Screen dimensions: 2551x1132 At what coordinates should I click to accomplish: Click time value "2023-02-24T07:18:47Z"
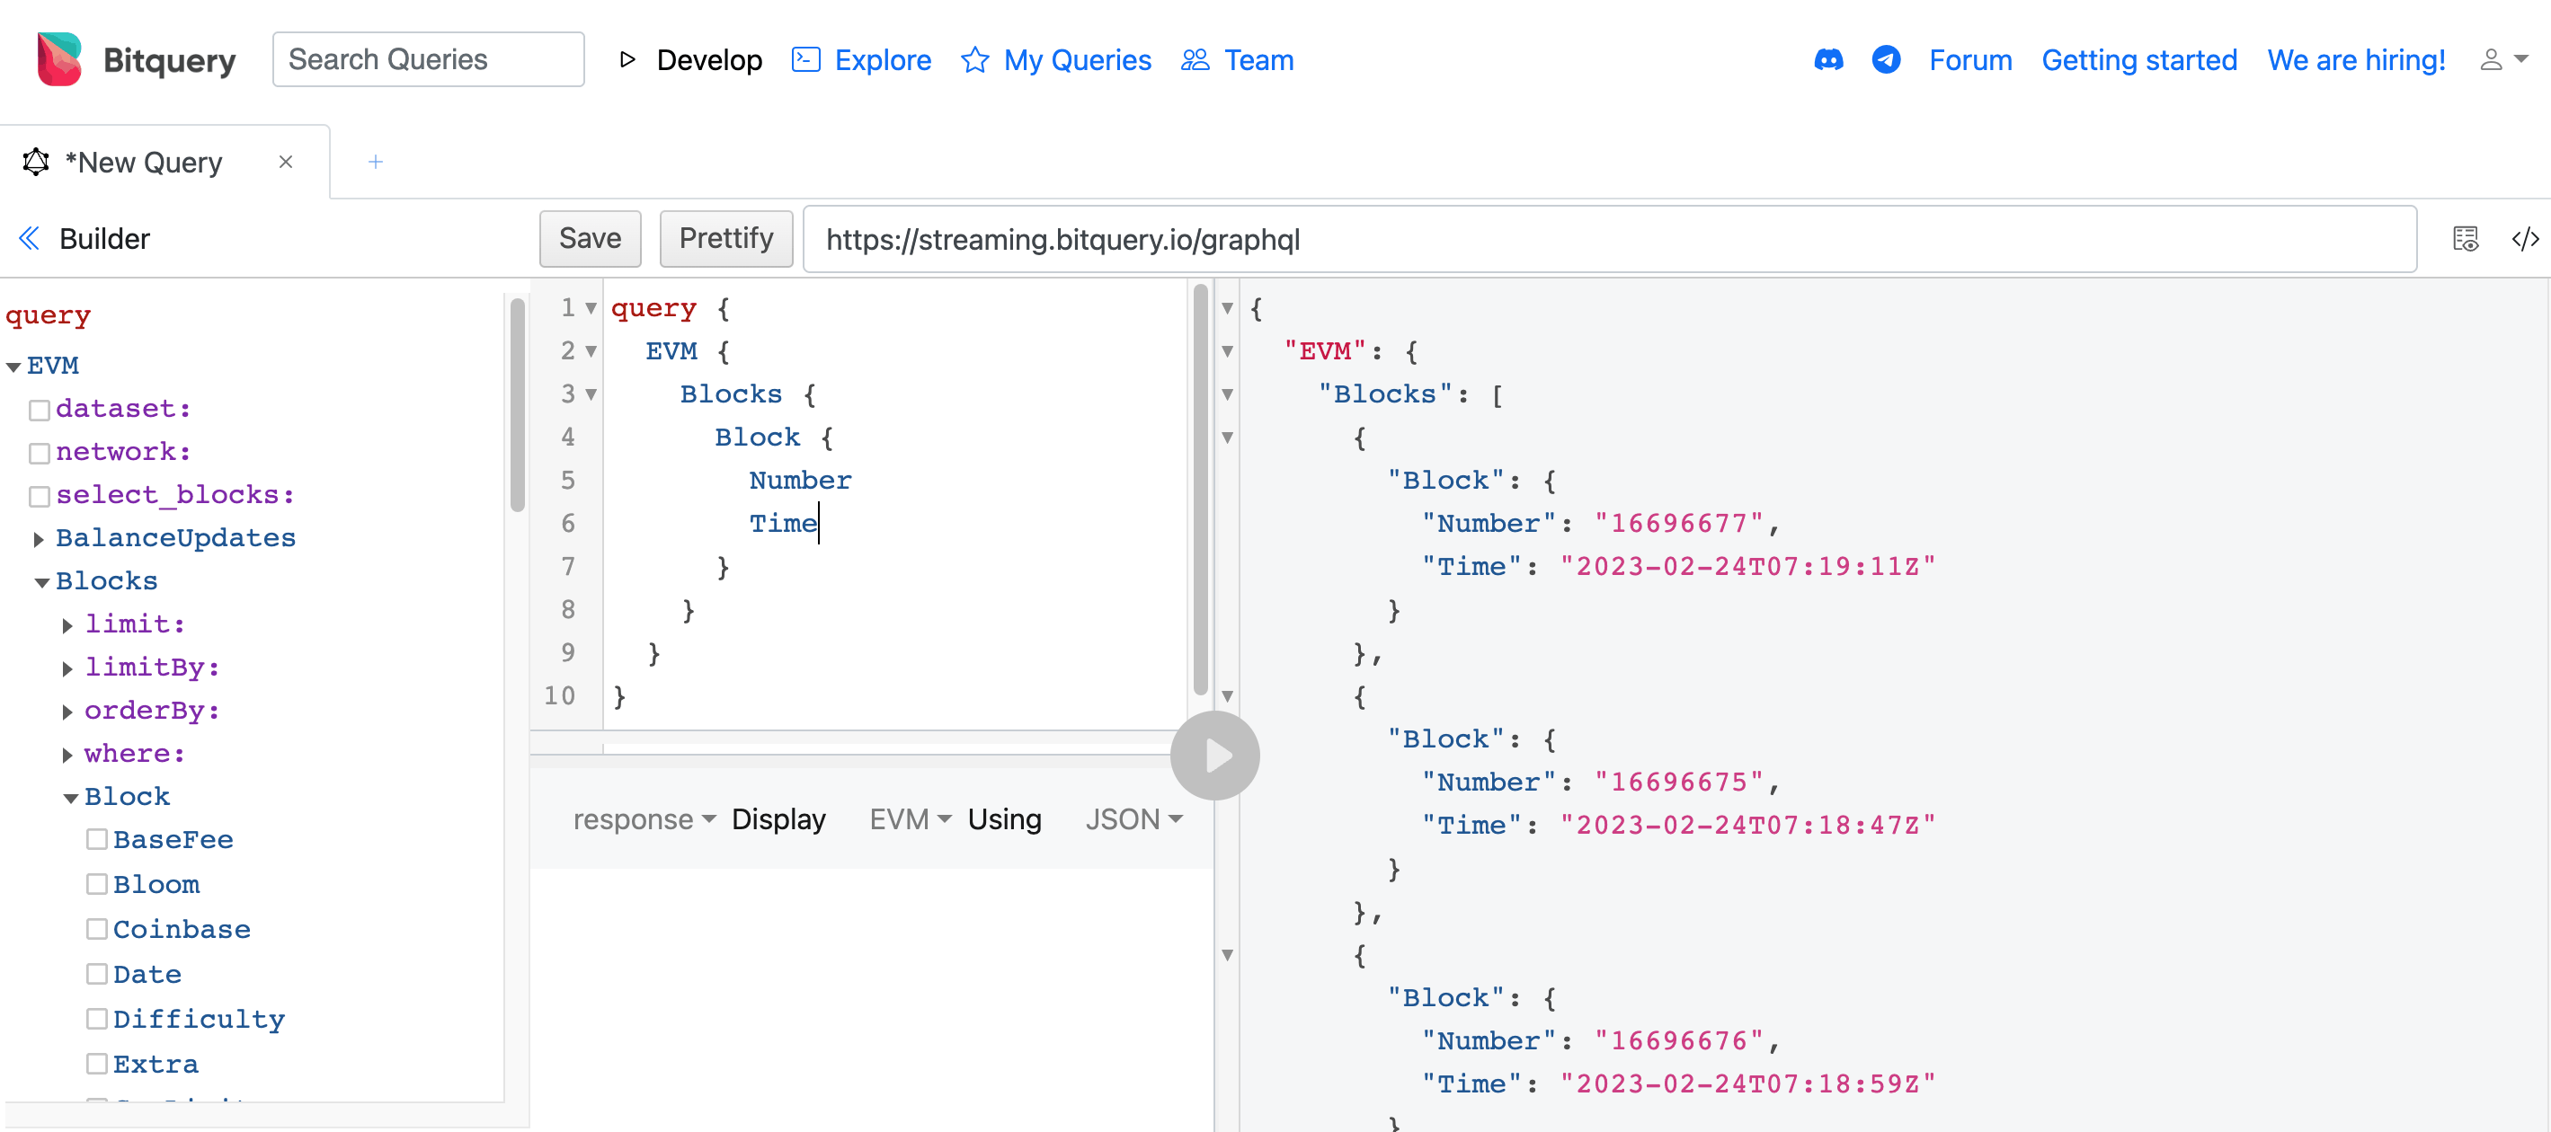click(x=1747, y=826)
